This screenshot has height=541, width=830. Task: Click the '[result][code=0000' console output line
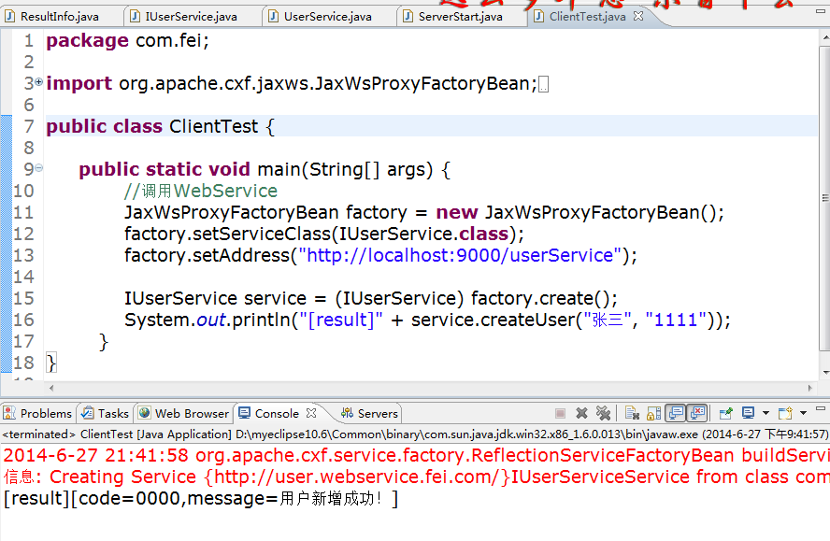[201, 499]
